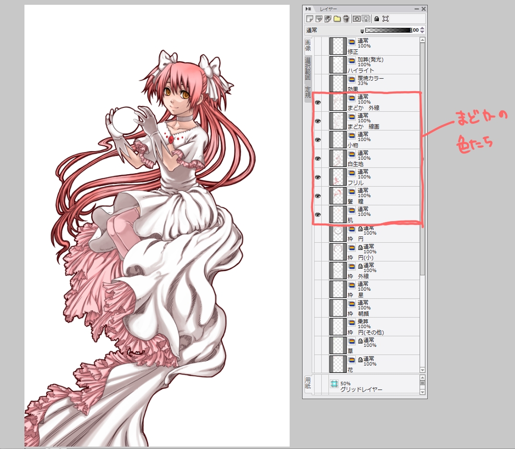Screen dimensions: 515x449
Task: Increase opacity with the up stepper arrow
Action: point(422,28)
